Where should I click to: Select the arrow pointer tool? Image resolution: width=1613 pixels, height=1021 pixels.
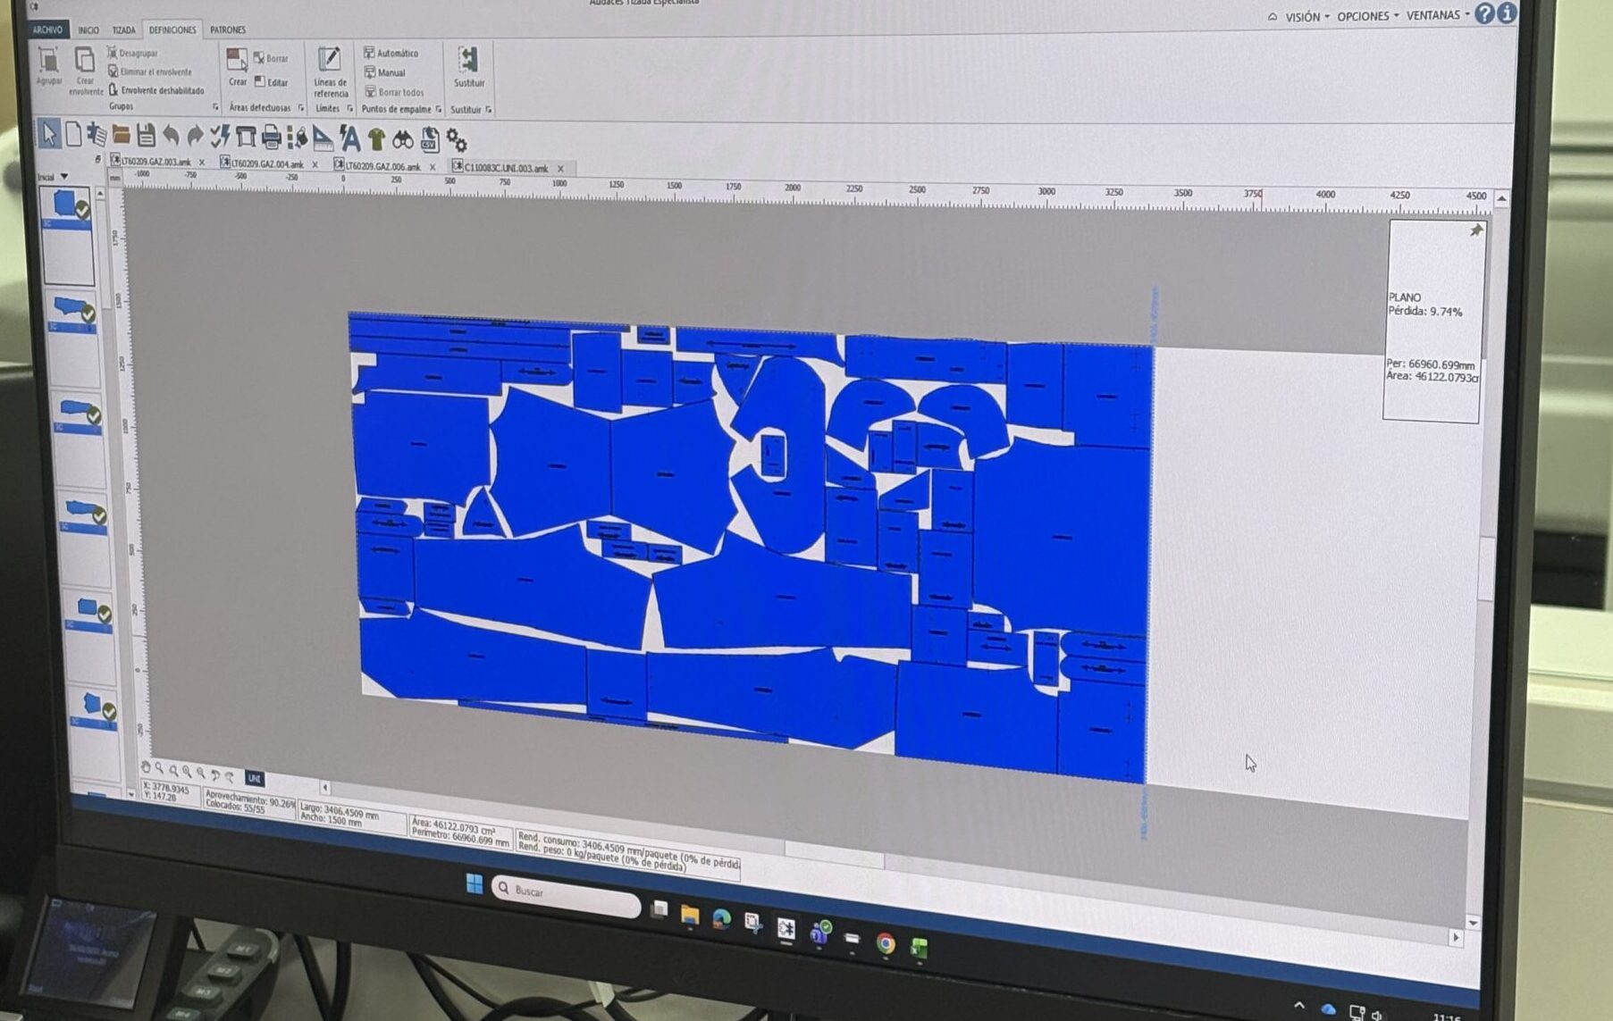click(48, 135)
